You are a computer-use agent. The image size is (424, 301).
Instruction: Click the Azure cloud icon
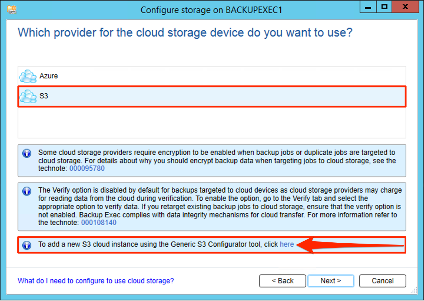[28, 76]
